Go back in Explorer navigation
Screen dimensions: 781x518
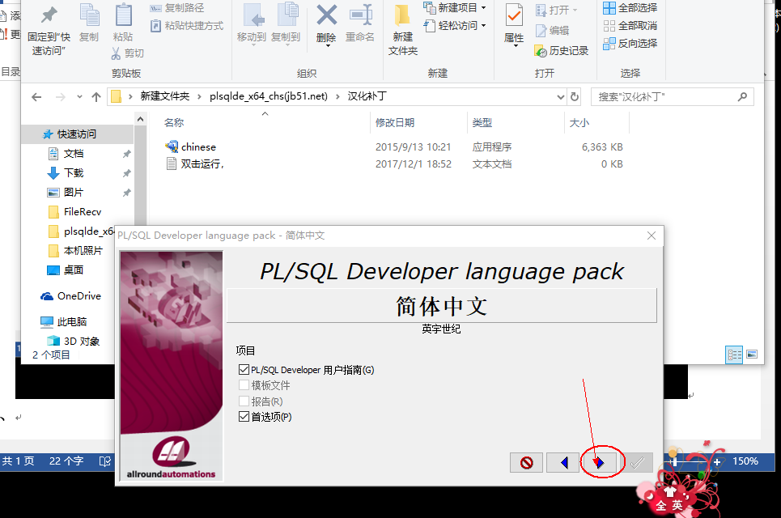tap(36, 96)
